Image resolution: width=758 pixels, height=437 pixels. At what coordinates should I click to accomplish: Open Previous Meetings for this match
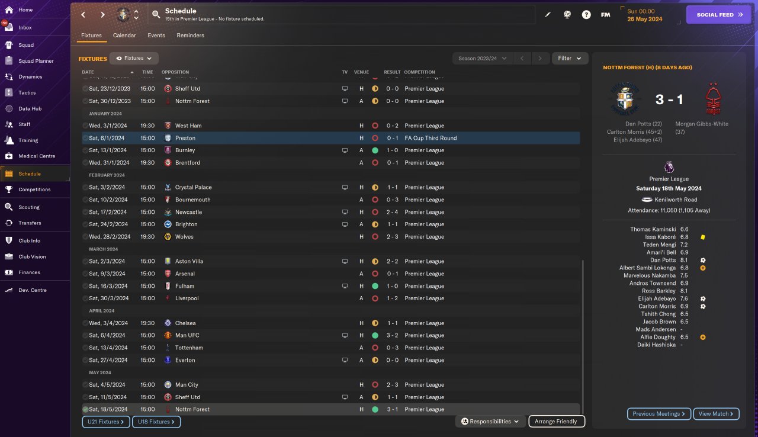659,414
